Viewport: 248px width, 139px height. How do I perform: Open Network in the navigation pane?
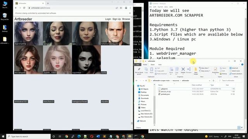pos(143,121)
